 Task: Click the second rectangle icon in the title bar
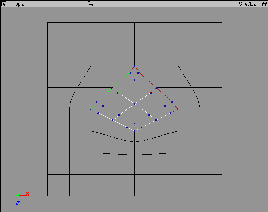(x=60, y=4)
